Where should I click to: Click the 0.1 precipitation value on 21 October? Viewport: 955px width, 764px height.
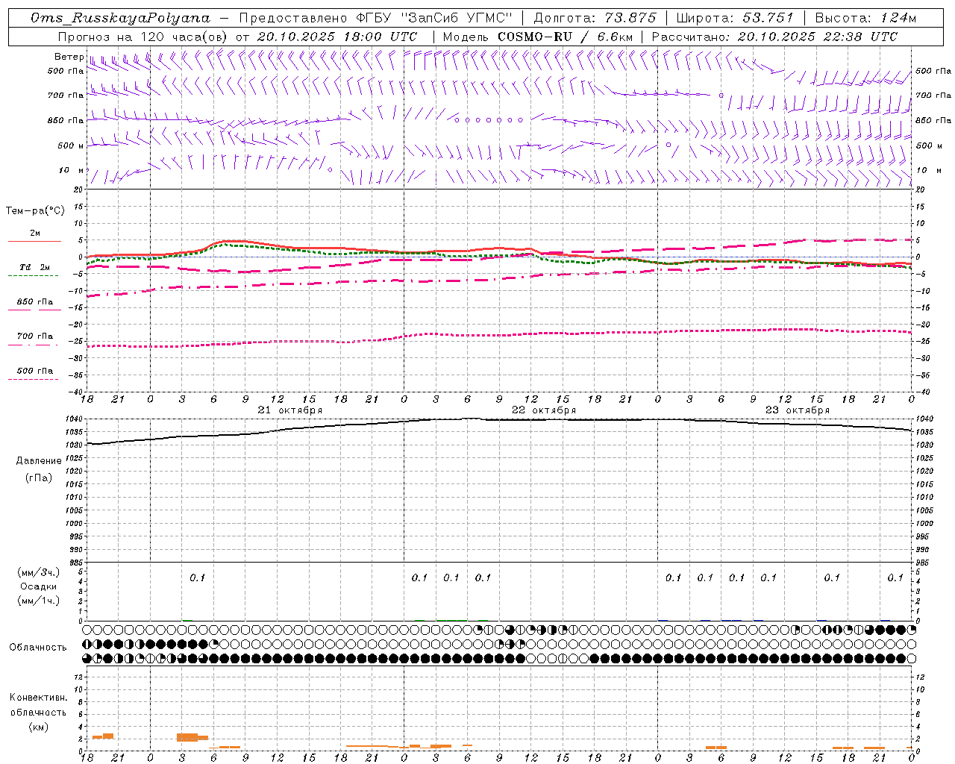pyautogui.click(x=197, y=577)
